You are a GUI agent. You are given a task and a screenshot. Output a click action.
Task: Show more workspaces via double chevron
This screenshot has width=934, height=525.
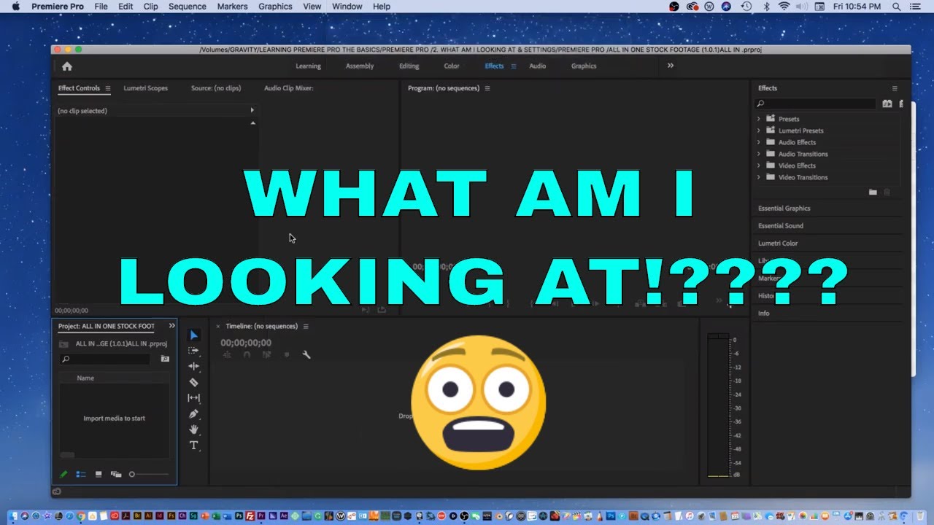click(671, 66)
